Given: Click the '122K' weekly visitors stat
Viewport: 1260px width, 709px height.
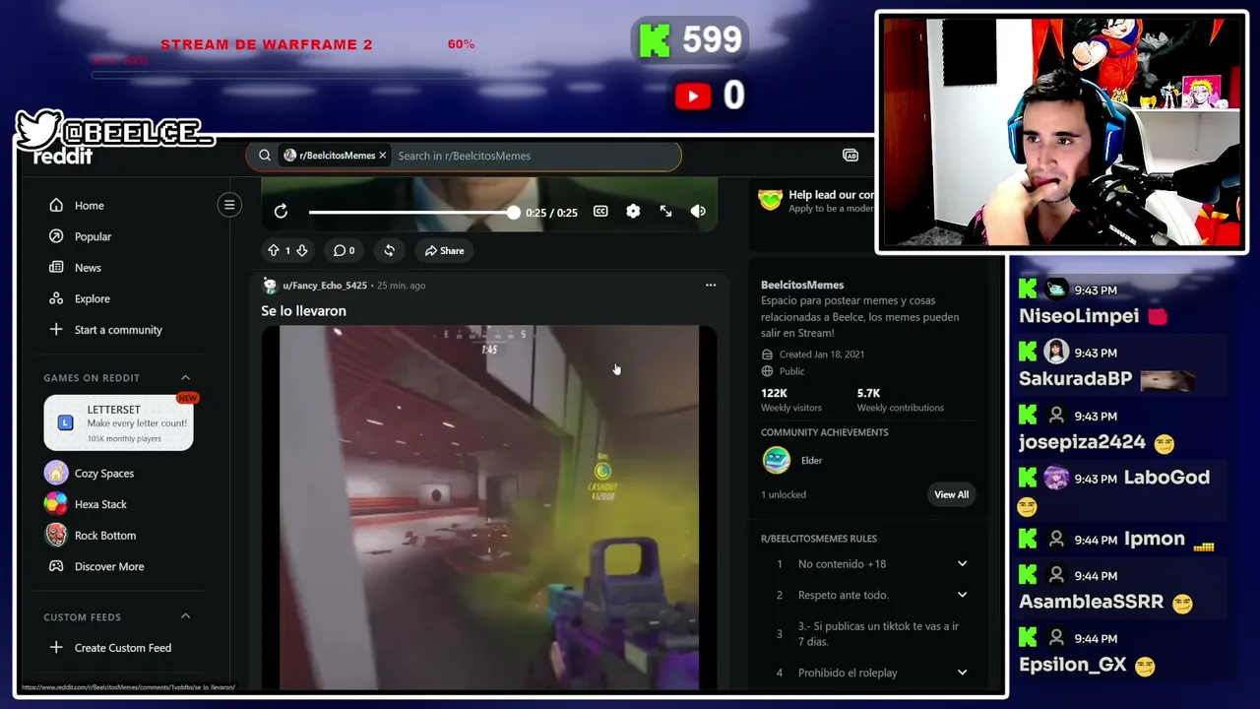Looking at the screenshot, I should [774, 393].
